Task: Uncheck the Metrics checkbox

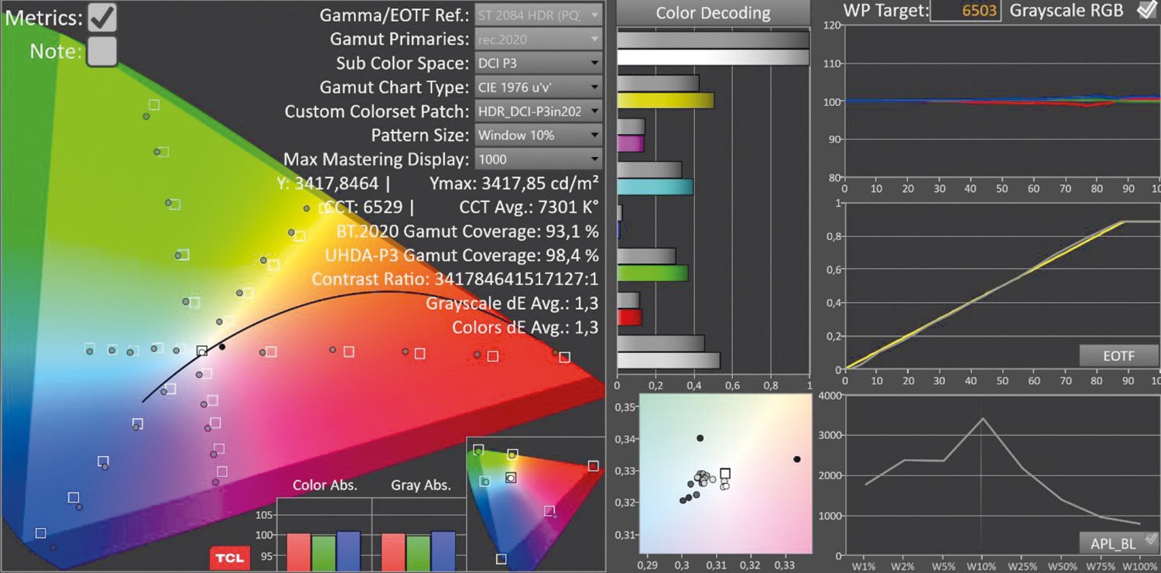Action: [x=102, y=17]
